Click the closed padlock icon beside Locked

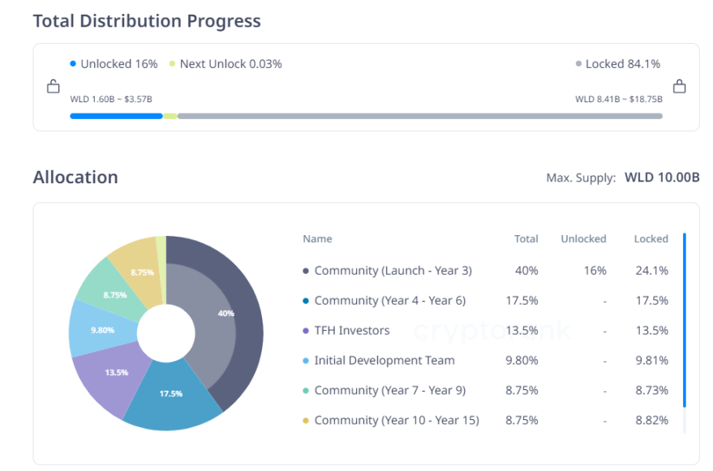(x=680, y=86)
